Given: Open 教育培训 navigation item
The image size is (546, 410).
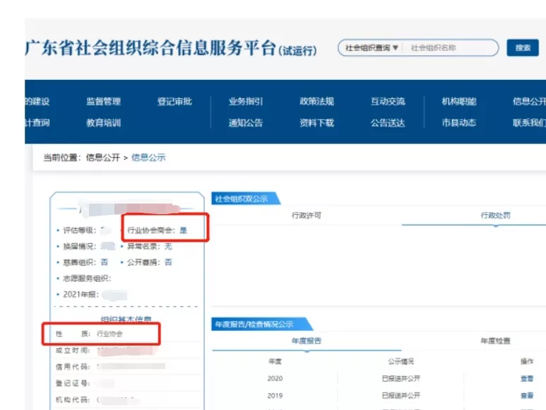Looking at the screenshot, I should (103, 123).
